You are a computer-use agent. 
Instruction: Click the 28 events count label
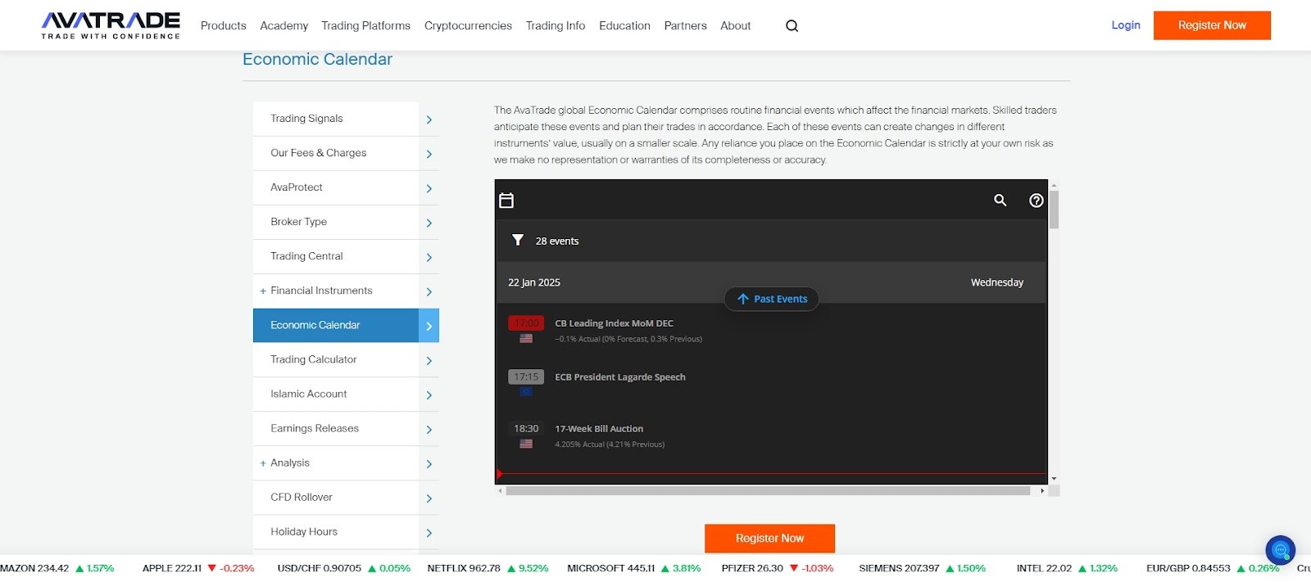tap(556, 241)
